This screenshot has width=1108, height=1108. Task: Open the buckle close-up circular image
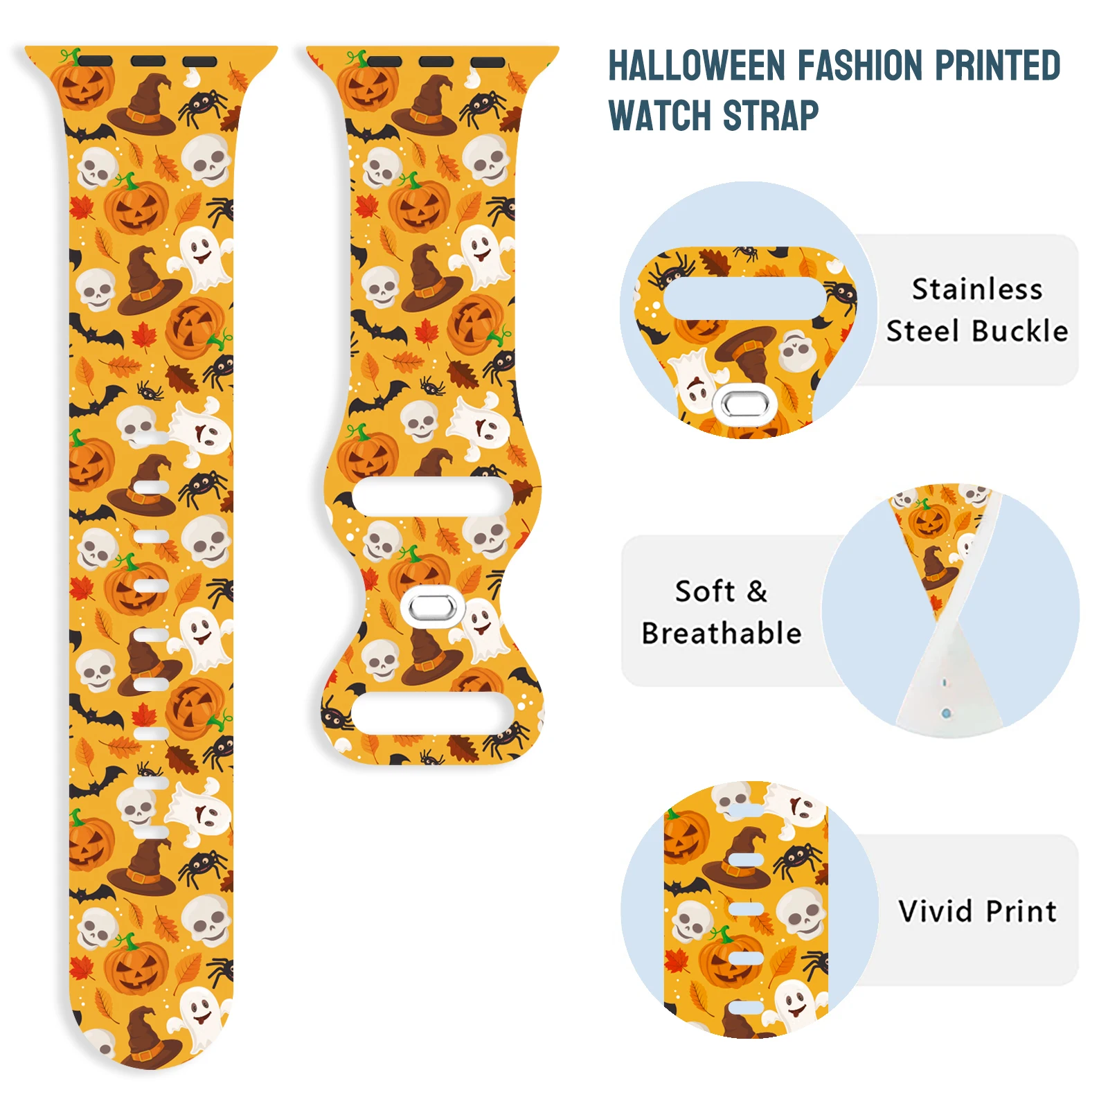click(748, 310)
